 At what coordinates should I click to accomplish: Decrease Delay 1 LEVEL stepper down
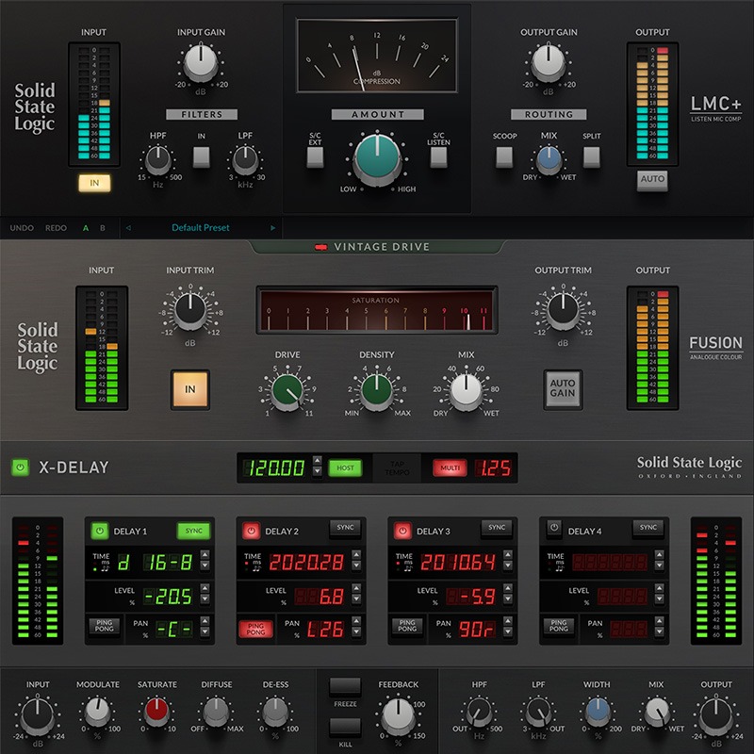[205, 599]
